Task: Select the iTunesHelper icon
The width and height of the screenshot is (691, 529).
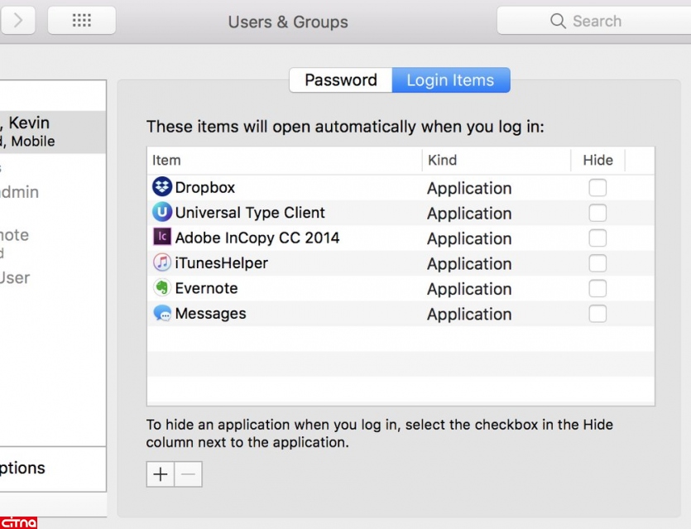Action: 162,263
